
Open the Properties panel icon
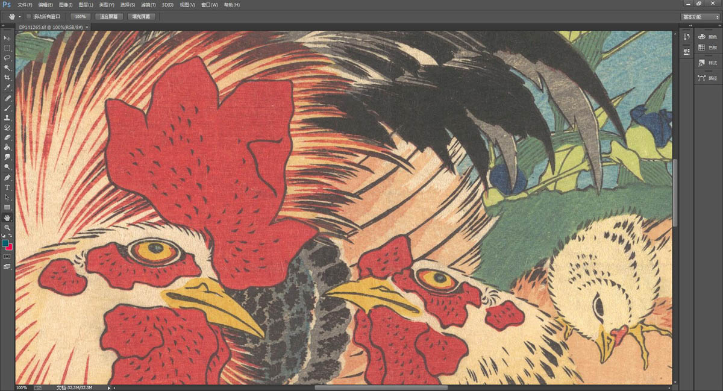click(686, 51)
